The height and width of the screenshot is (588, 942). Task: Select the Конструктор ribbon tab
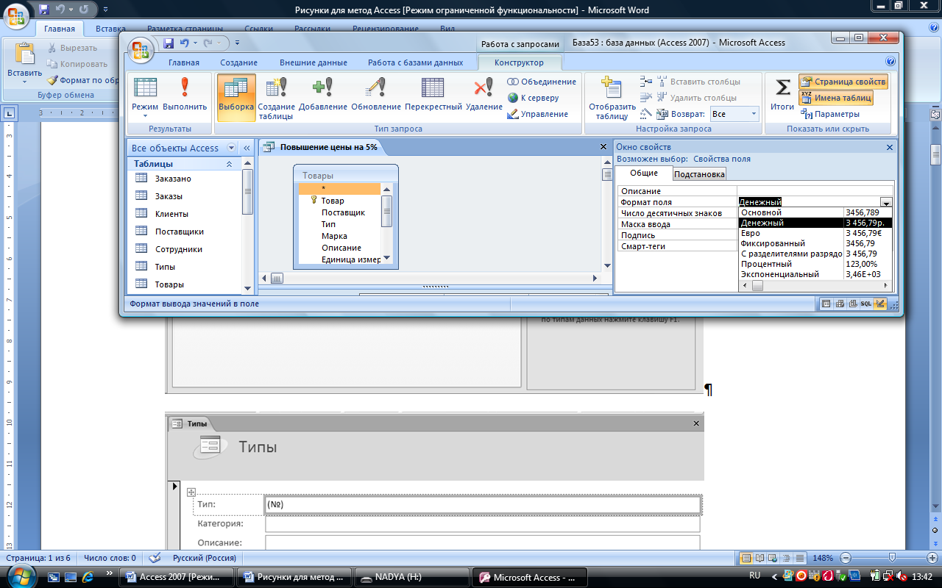coord(519,62)
